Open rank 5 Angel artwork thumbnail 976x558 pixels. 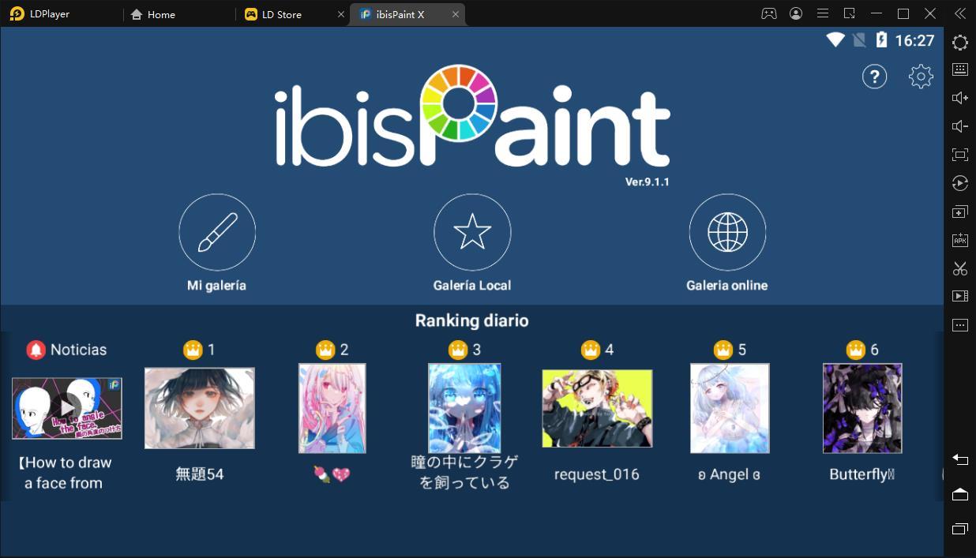(730, 408)
